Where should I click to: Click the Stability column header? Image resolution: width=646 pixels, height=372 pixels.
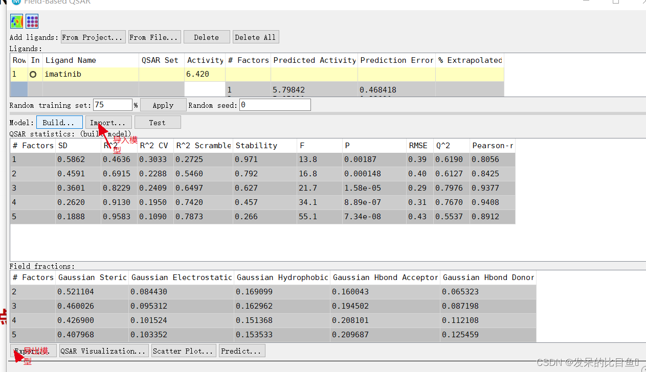pyautogui.click(x=264, y=146)
